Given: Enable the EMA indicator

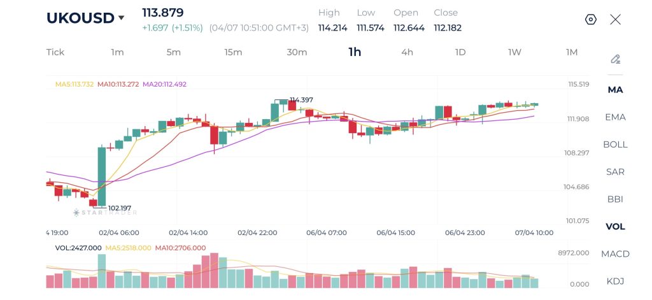Looking at the screenshot, I should coord(616,117).
